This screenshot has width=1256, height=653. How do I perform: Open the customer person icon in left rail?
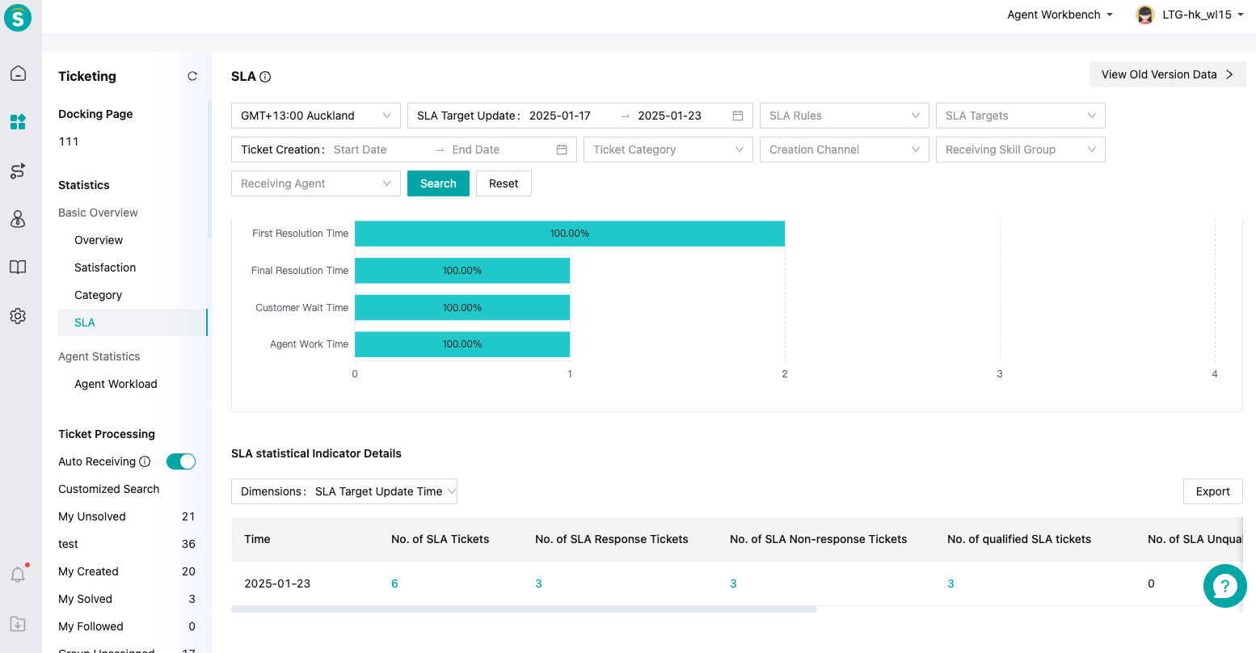(18, 219)
